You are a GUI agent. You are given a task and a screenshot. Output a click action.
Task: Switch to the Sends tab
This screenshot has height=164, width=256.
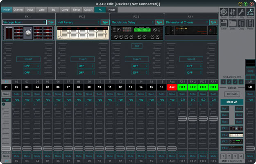click(x=77, y=10)
